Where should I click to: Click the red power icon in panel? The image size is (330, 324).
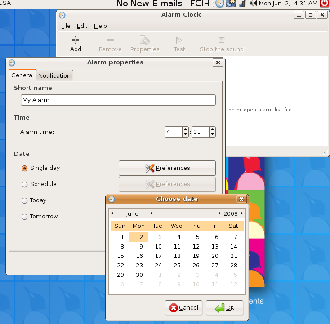(324, 4)
